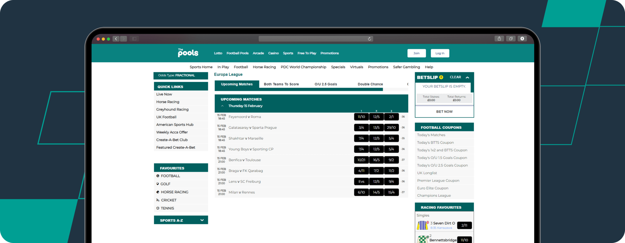Select Benfica home win odds 10/21
Screen dimensions: 625x243
click(361, 160)
